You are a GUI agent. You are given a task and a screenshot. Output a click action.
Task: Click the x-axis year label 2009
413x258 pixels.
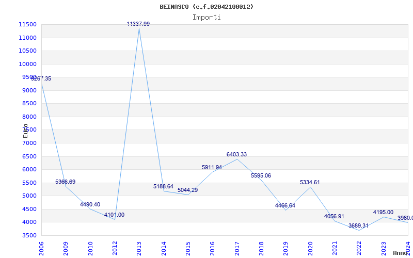coord(66,249)
